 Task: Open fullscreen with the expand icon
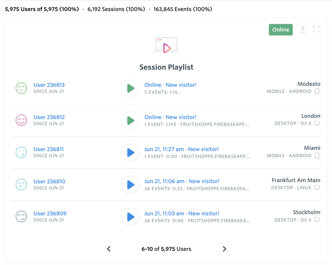[x=316, y=29]
